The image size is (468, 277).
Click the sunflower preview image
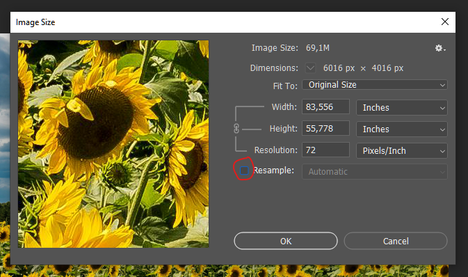pyautogui.click(x=113, y=144)
